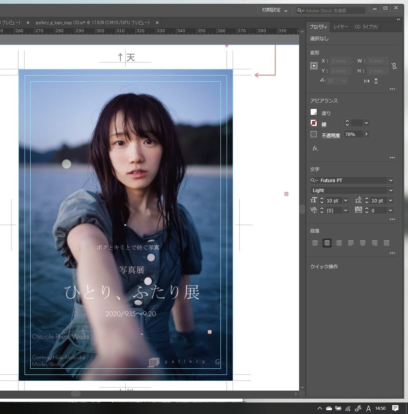Open the 初期設定 workspace dropdown
The width and height of the screenshot is (408, 414).
click(x=275, y=10)
